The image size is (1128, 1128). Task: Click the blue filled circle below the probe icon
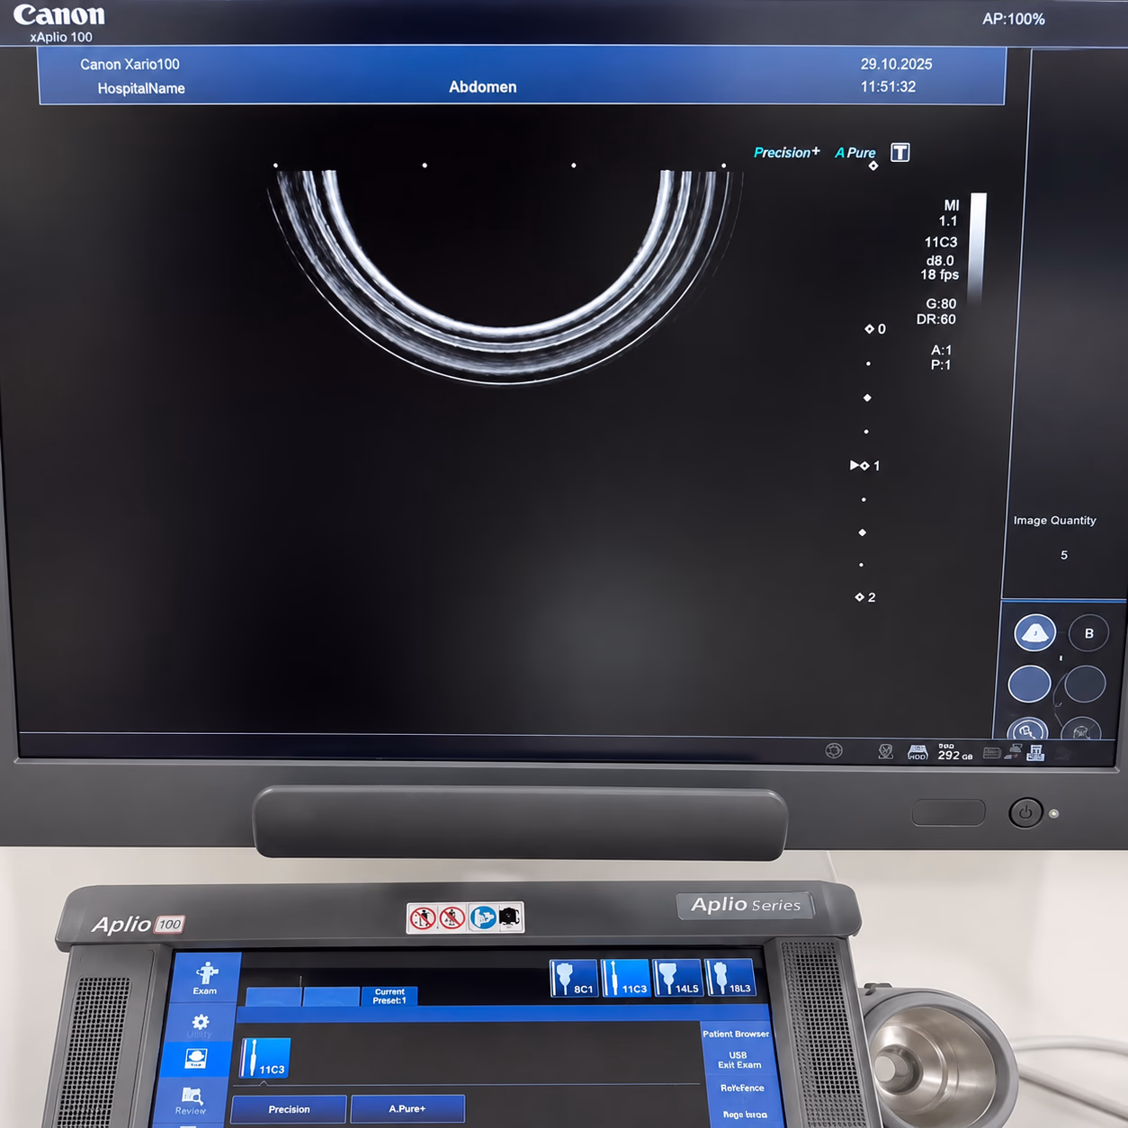1029,684
